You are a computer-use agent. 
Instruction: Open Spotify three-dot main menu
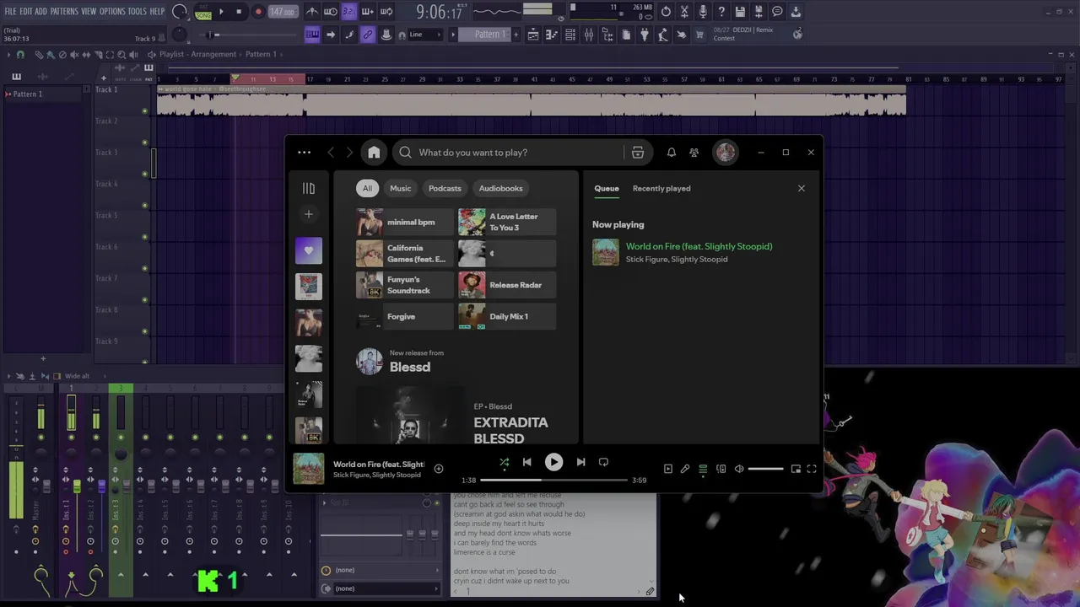point(304,153)
